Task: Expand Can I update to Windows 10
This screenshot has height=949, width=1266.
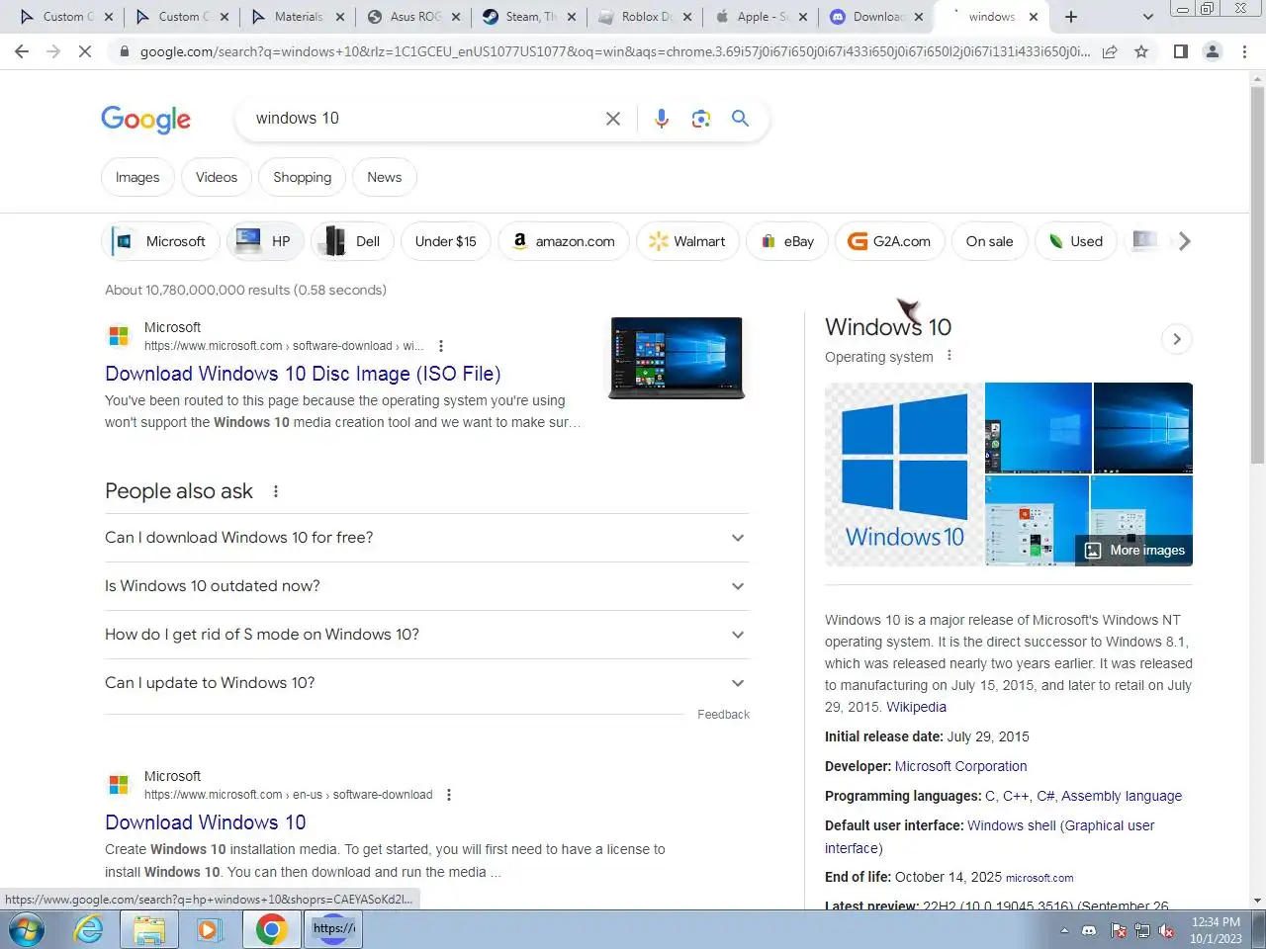Action: click(426, 683)
